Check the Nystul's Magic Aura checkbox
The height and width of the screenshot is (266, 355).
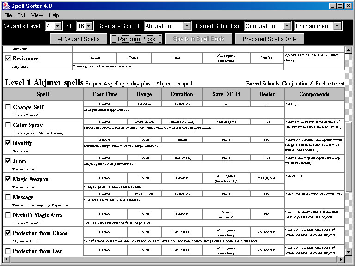(8, 215)
